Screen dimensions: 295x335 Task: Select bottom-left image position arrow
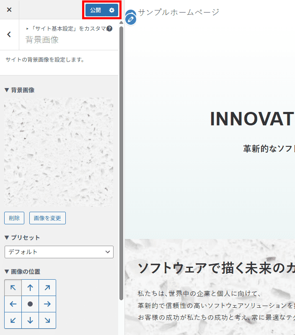coord(13,320)
